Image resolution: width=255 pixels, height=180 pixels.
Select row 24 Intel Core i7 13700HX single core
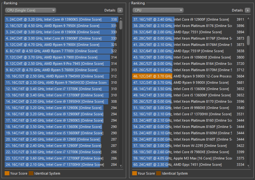(x=61, y=165)
